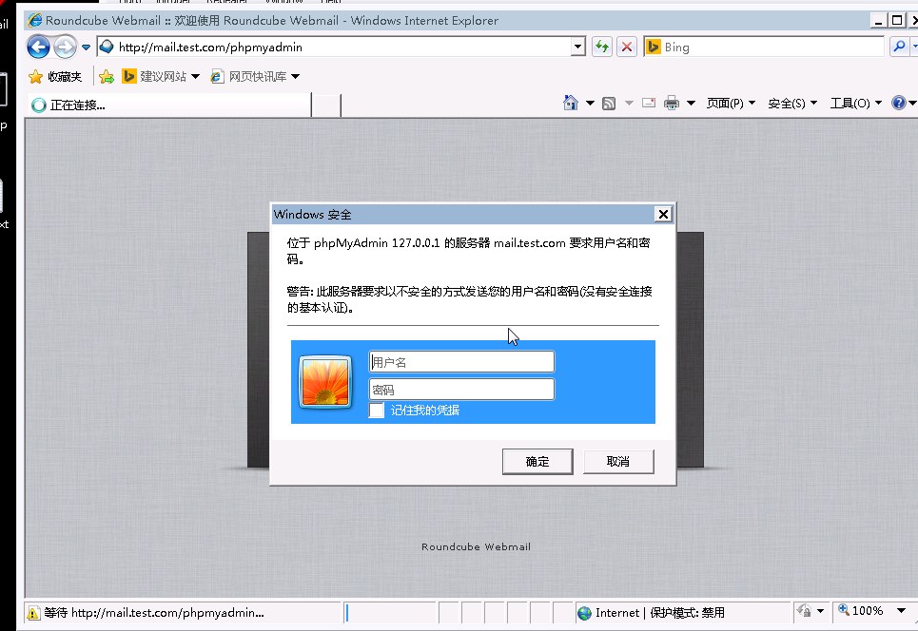Click the add to favorites bar star icon
The image size is (918, 631).
107,77
